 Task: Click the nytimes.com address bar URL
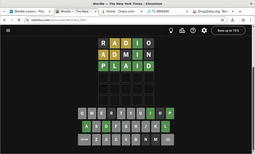(x=59, y=20)
